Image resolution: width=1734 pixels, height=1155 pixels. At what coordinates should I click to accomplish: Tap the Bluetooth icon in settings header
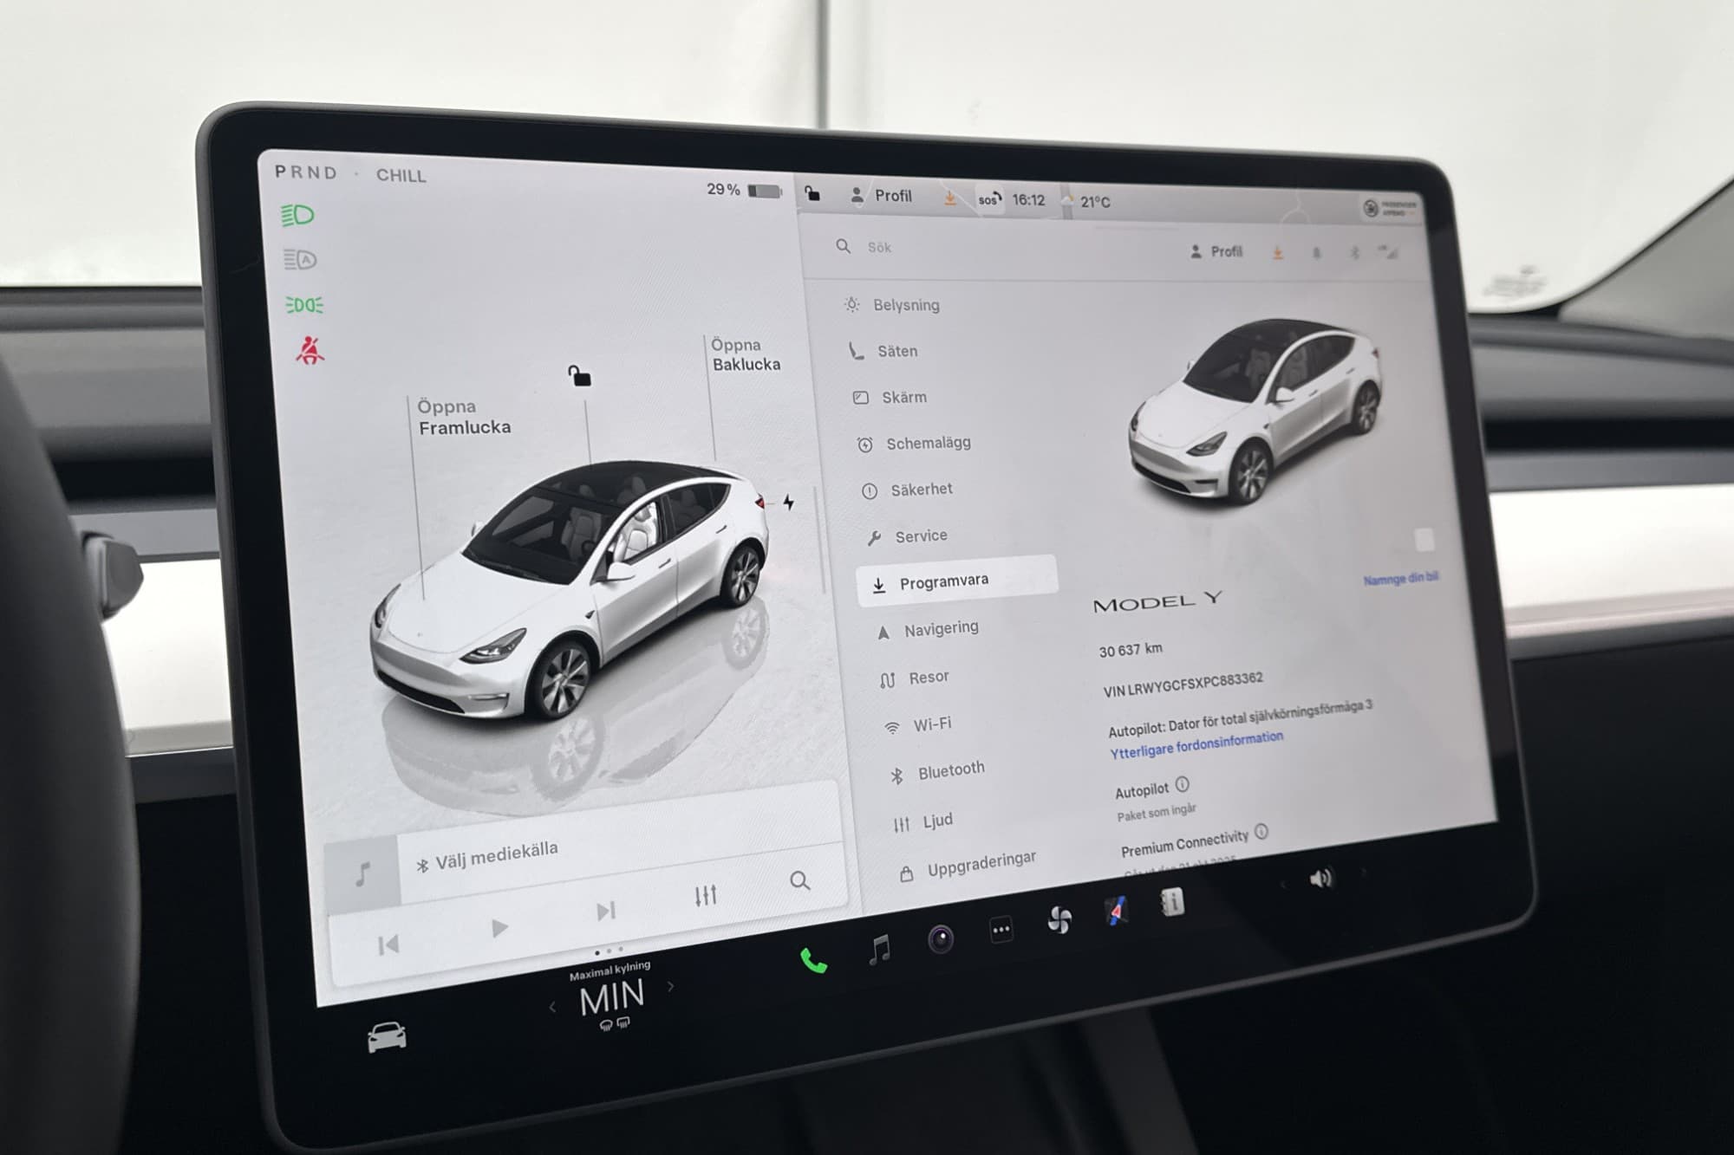pyautogui.click(x=1354, y=253)
